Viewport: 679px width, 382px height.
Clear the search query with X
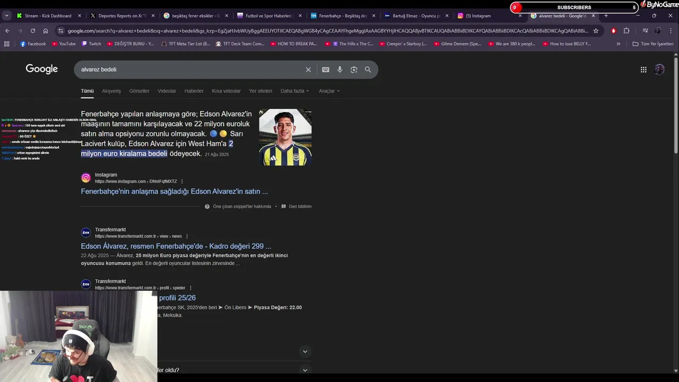[x=308, y=70]
